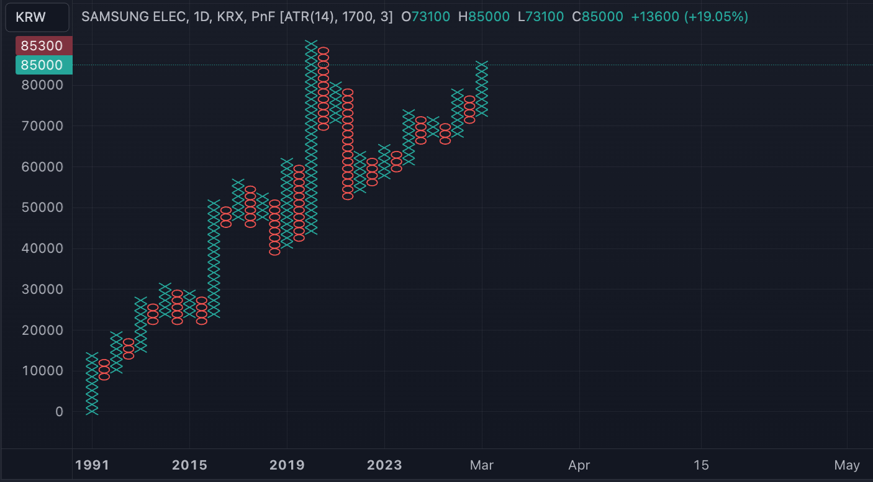Screen dimensions: 873x482
Task: Click the O73100 open value
Action: pos(426,17)
